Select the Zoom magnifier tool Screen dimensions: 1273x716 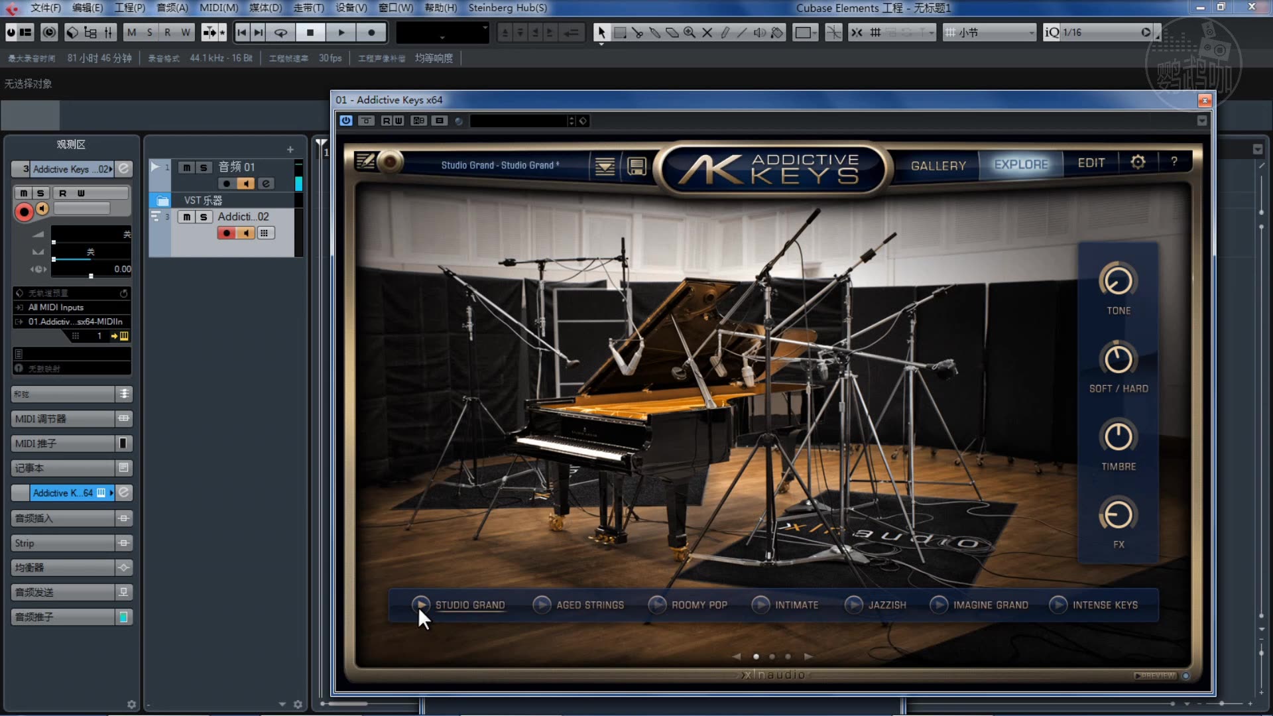point(690,32)
